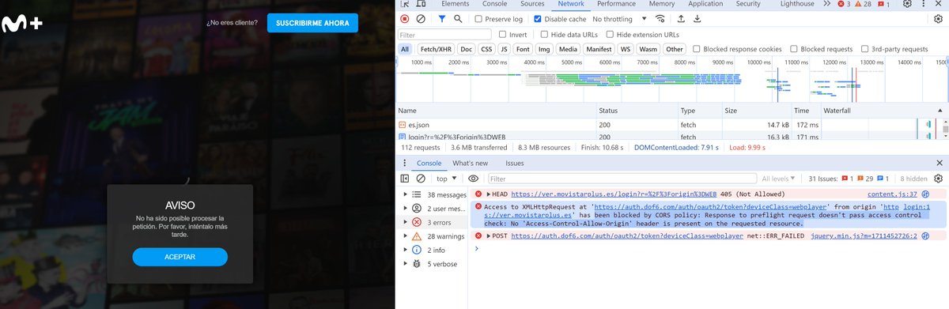Filter requests by Fetch/XHR

[437, 49]
